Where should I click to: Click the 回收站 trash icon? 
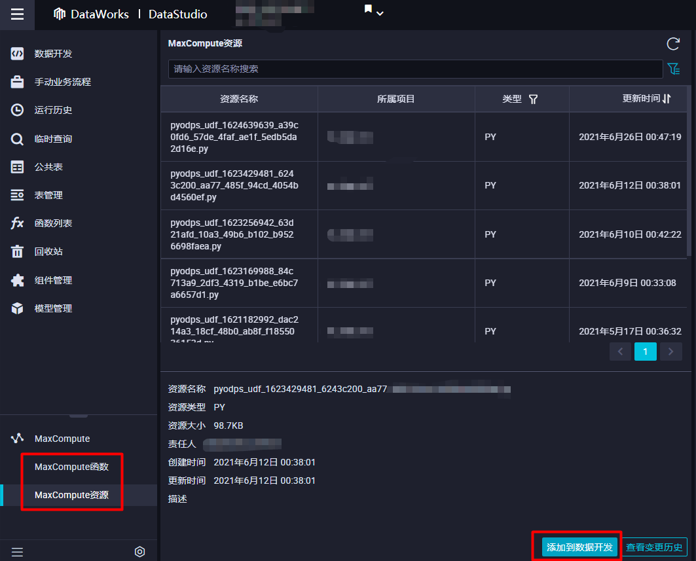point(17,251)
